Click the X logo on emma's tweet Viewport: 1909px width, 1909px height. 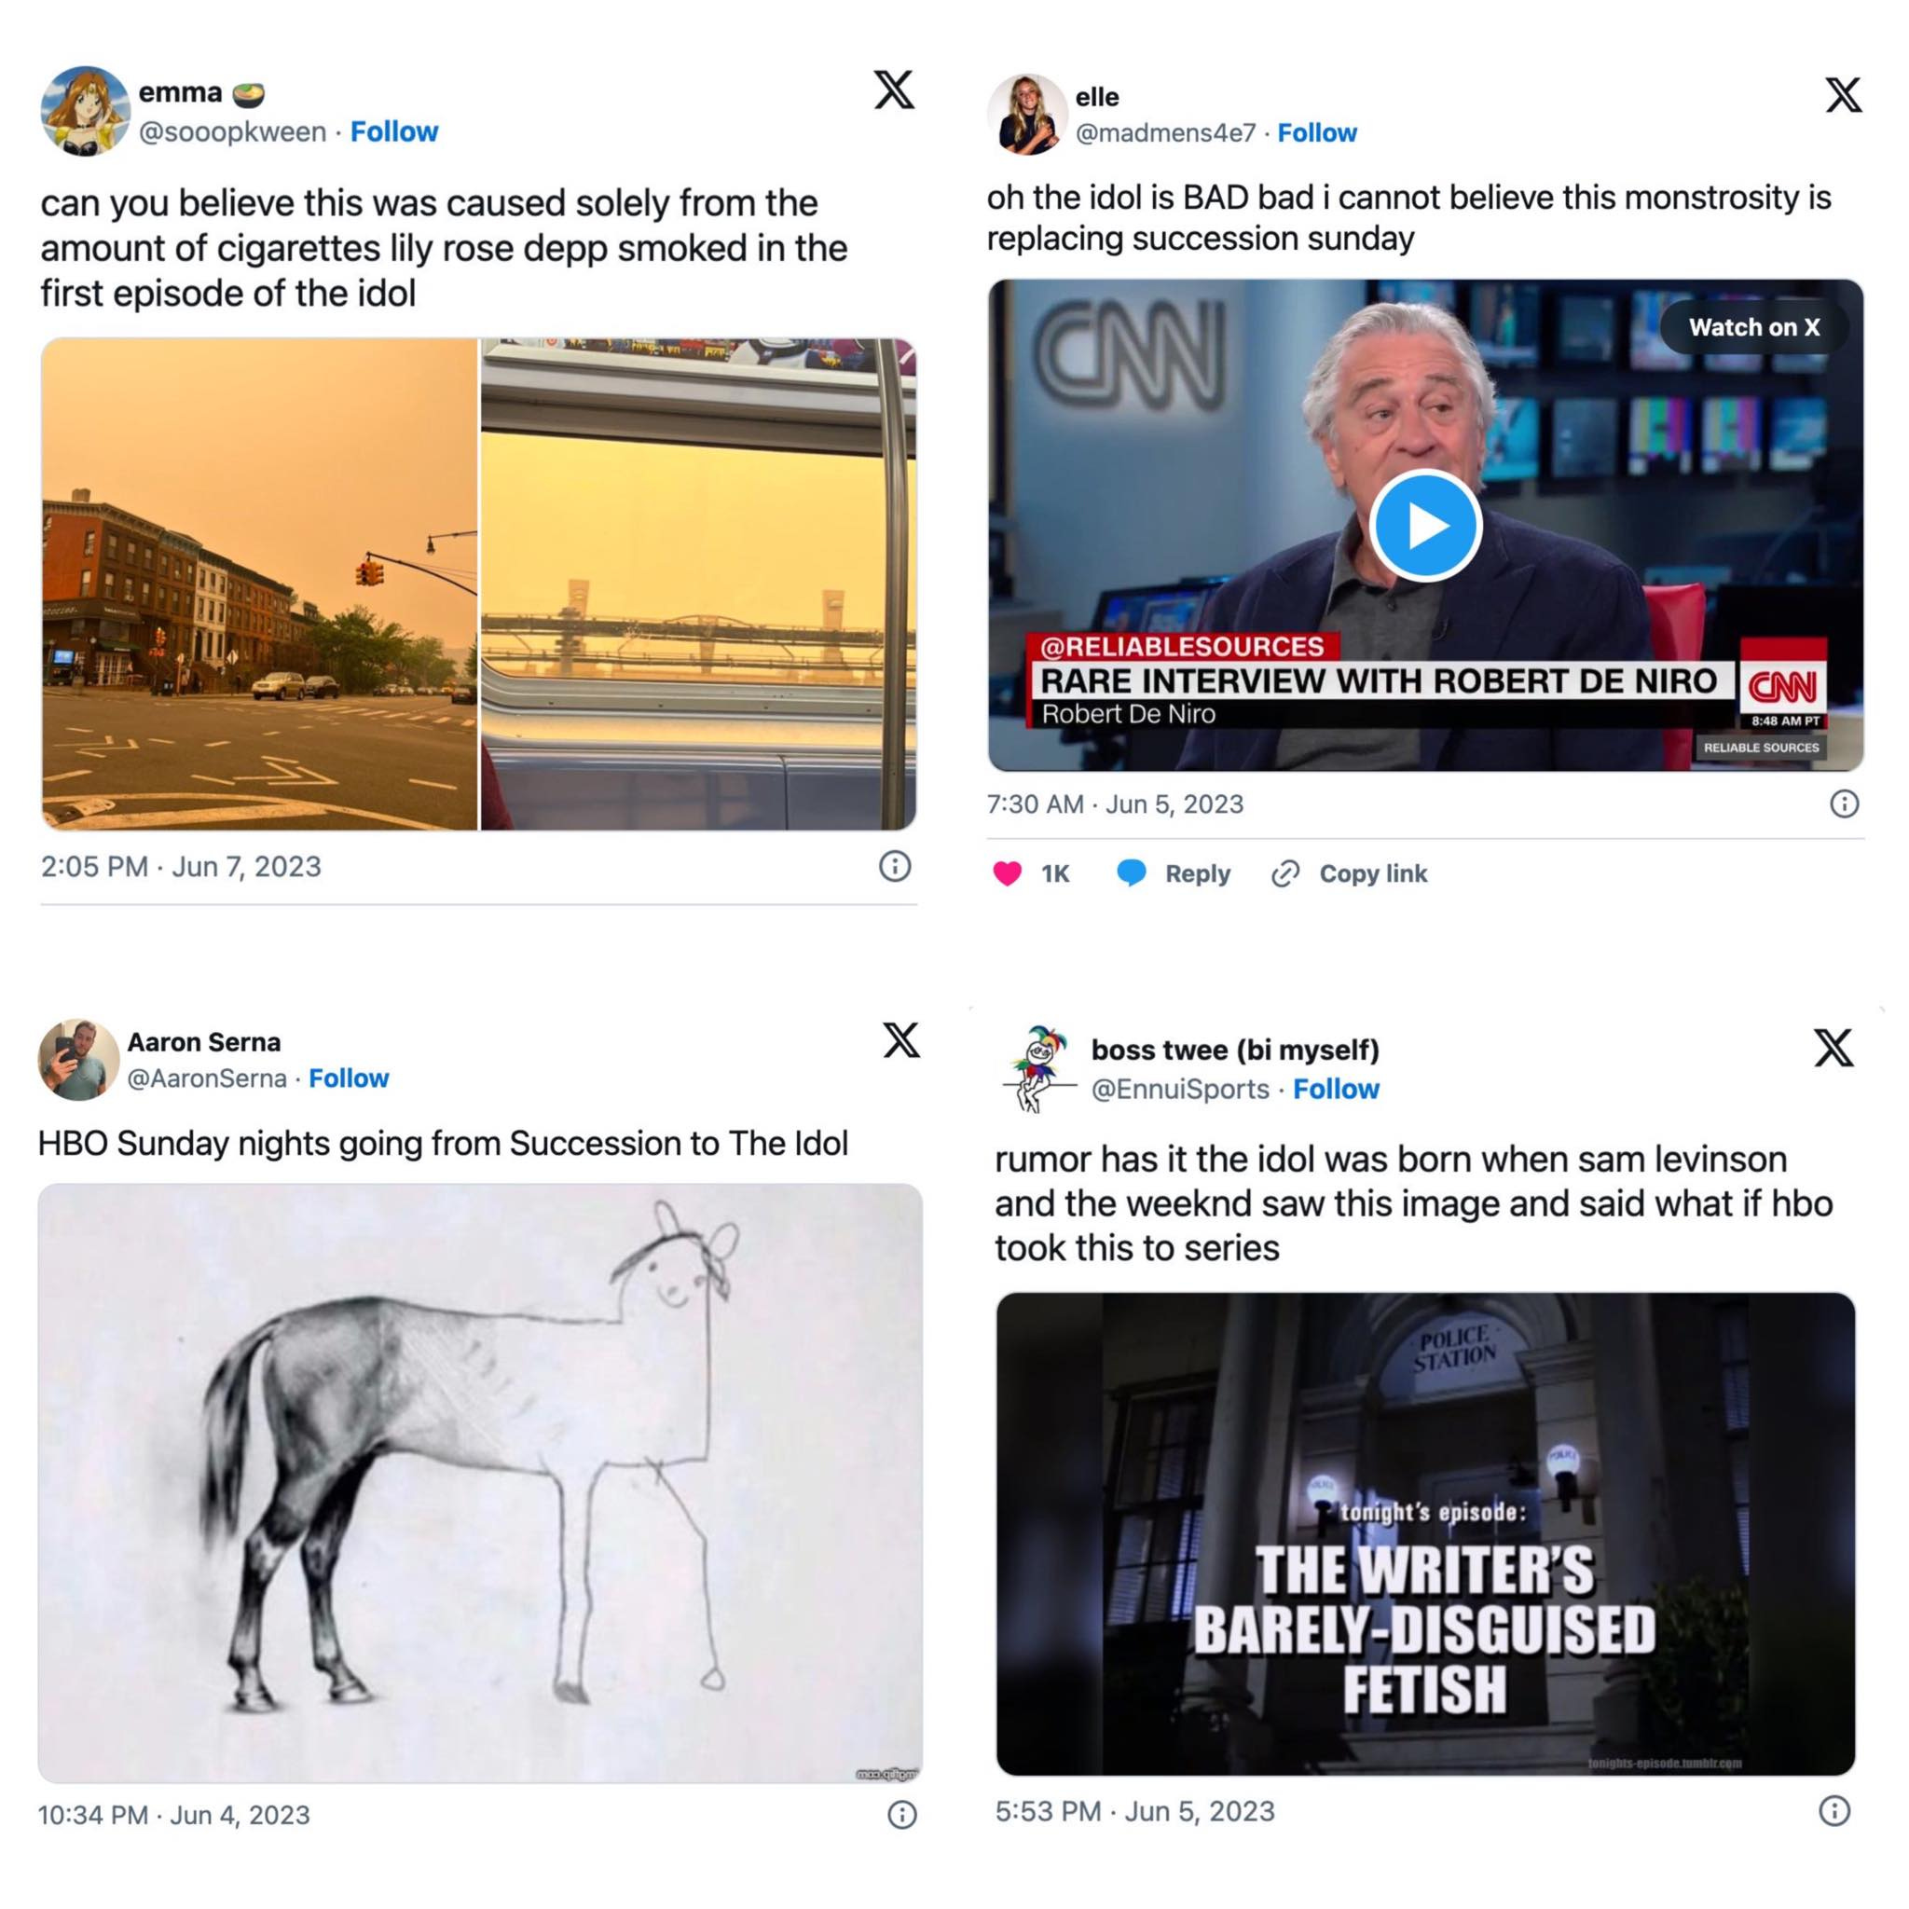pos(894,89)
